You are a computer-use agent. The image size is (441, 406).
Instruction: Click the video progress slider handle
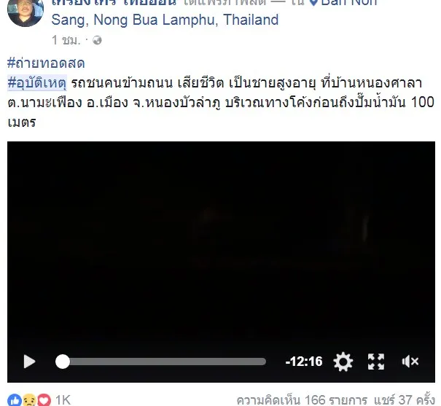(x=63, y=362)
